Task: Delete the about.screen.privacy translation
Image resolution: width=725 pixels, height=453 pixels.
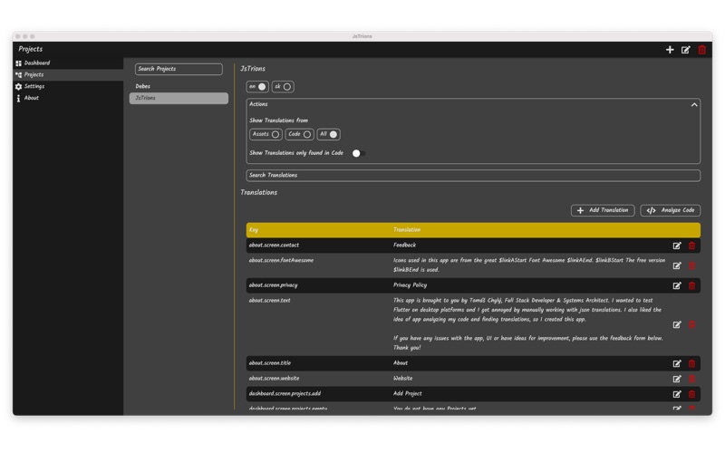Action: pos(691,285)
